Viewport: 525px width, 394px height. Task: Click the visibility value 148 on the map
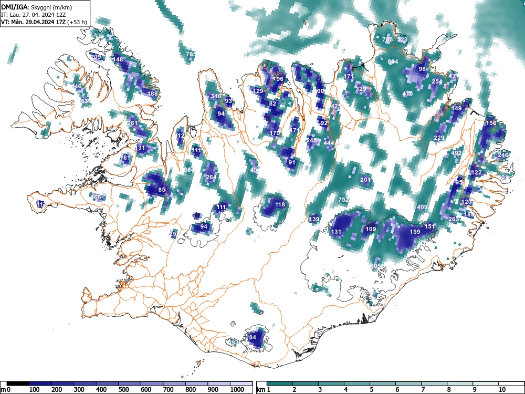pos(118,60)
